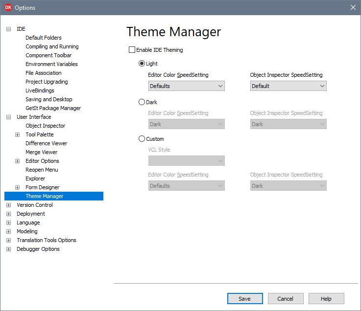Expand the Deployment node
Image resolution: width=361 pixels, height=311 pixels.
click(8, 214)
